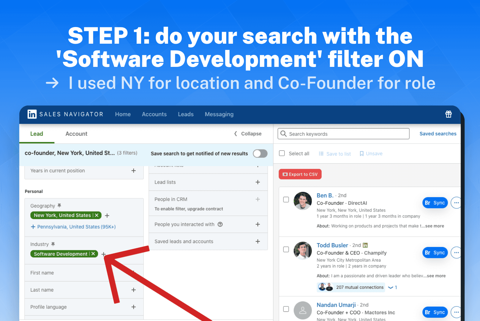
Task: Remove New York, United States geography chip
Action: tap(97, 215)
